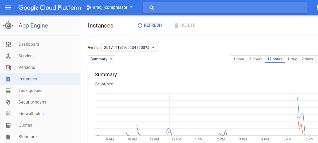The width and height of the screenshot is (318, 143).
Task: Click the Services sidebar icon
Action: pos(8,56)
